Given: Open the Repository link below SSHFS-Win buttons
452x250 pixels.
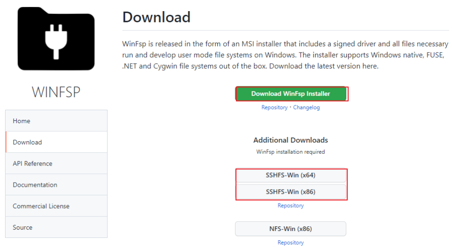Looking at the screenshot, I should pos(290,205).
